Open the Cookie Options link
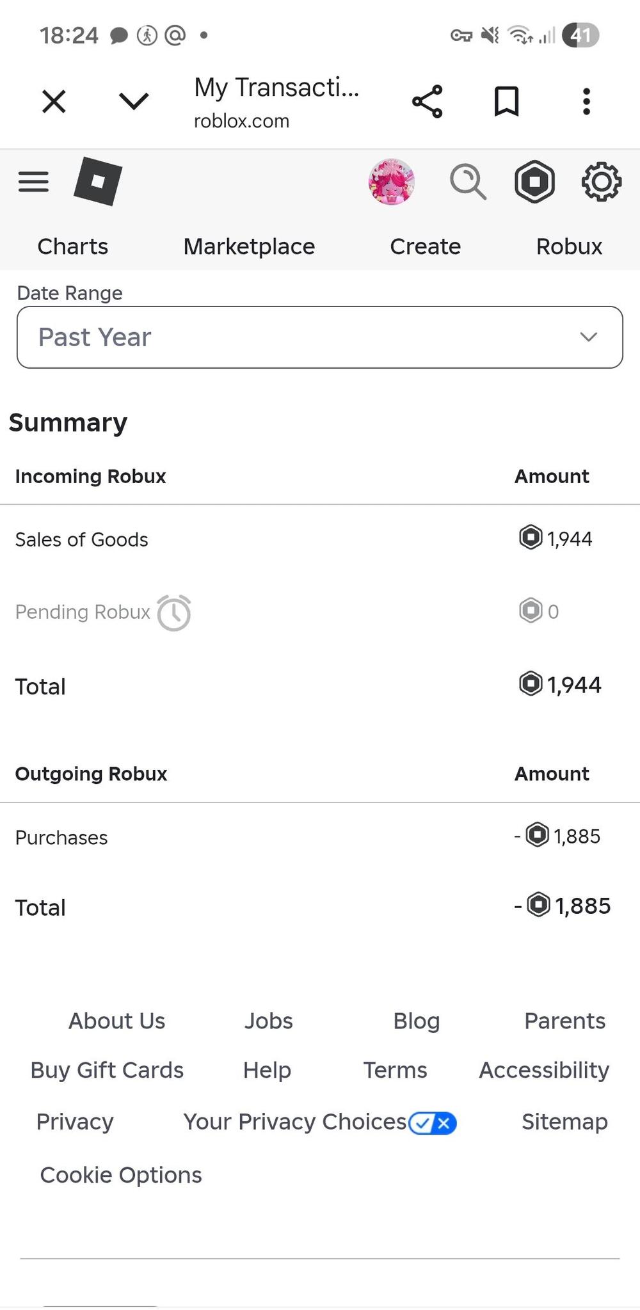 click(121, 1175)
